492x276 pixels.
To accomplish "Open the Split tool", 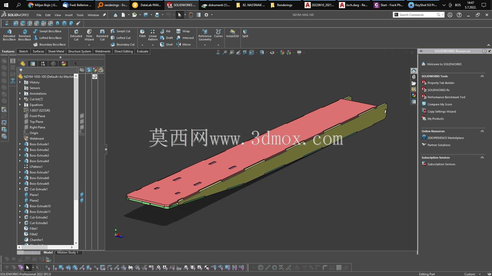I will pyautogui.click(x=245, y=34).
